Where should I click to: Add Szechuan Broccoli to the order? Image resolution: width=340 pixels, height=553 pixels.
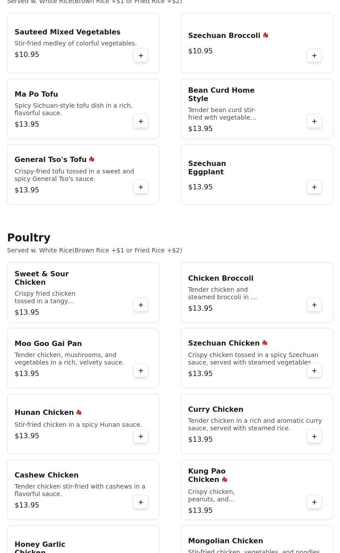[314, 56]
